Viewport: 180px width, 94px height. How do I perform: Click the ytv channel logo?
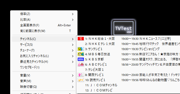(81, 80)
